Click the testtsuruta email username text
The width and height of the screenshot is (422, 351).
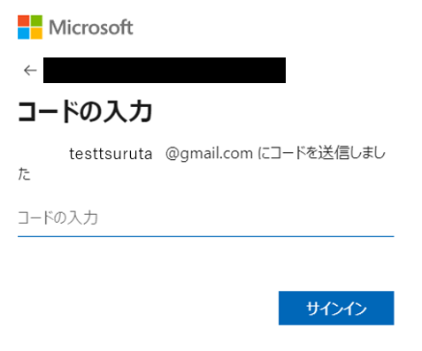[111, 154]
